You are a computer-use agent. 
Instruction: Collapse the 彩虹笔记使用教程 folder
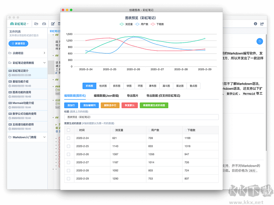pyautogui.click(x=44, y=62)
